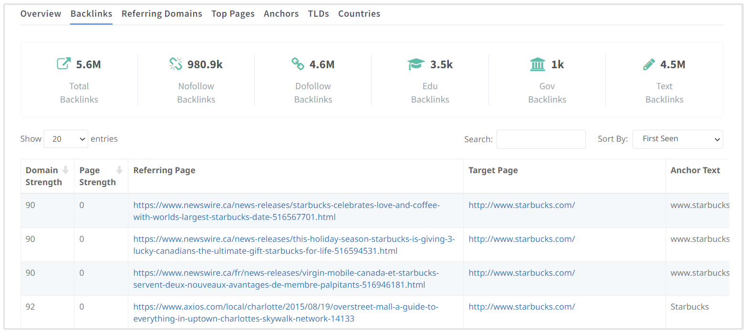
Task: Go to the Top Pages tab
Action: point(233,14)
